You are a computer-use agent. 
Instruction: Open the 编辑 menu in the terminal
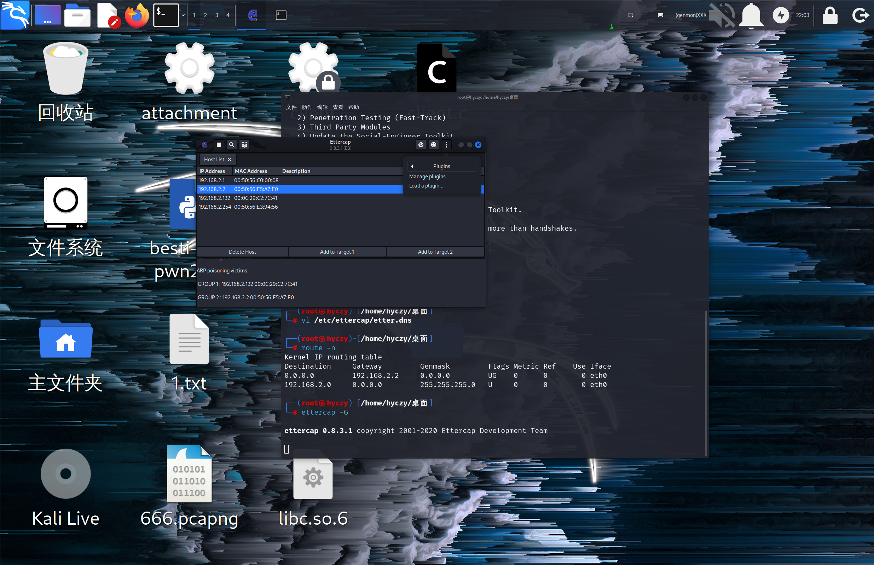click(322, 107)
